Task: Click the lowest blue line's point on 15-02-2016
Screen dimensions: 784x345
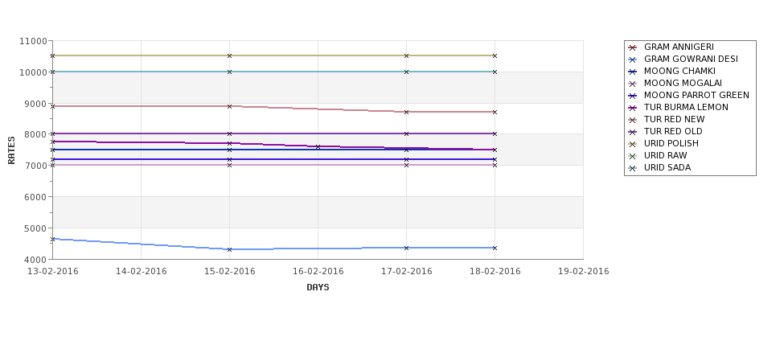Action: (x=229, y=249)
